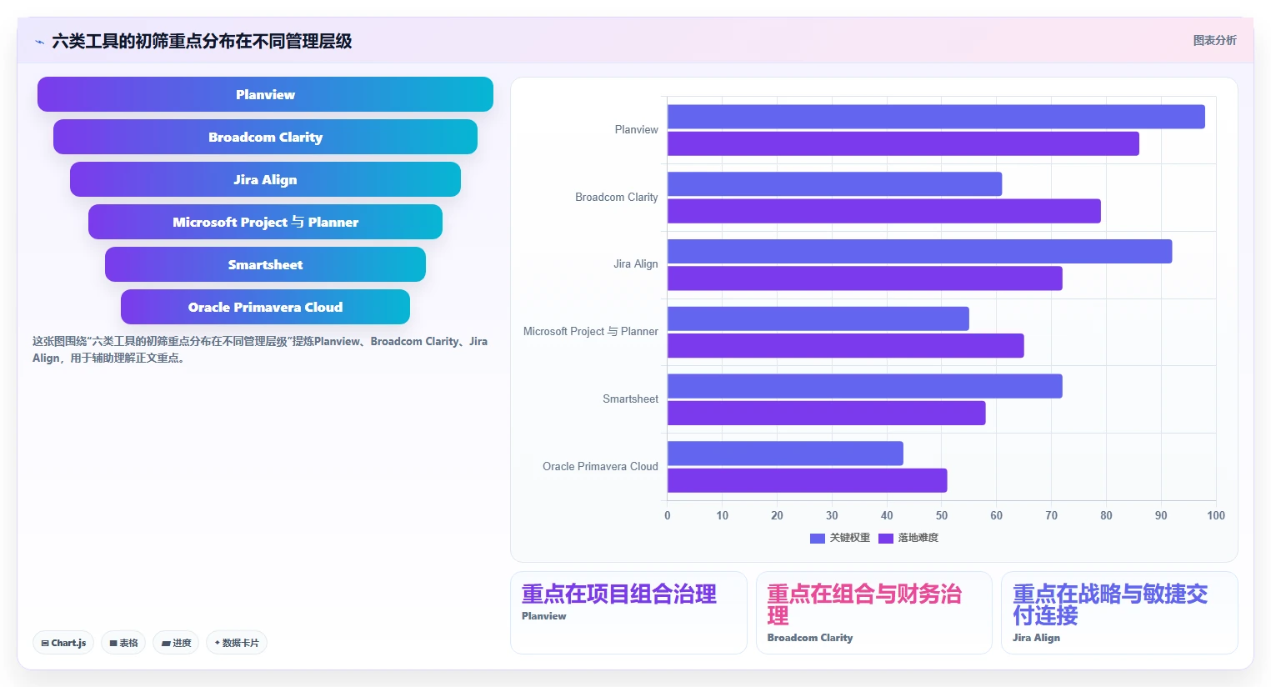The image size is (1271, 687).
Task: Click the 关键权重 legend label text
Action: [849, 538]
